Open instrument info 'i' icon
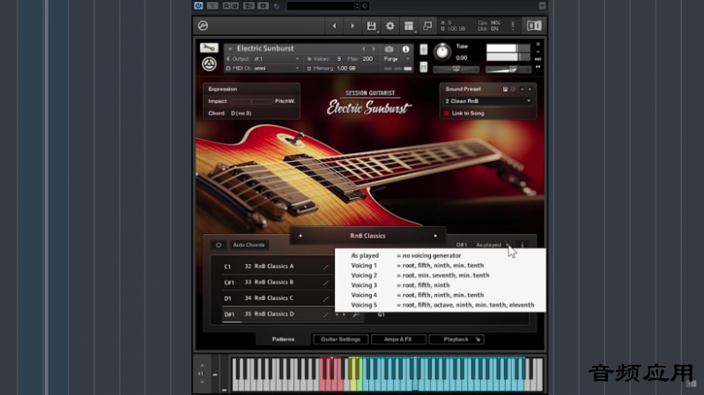 (405, 49)
